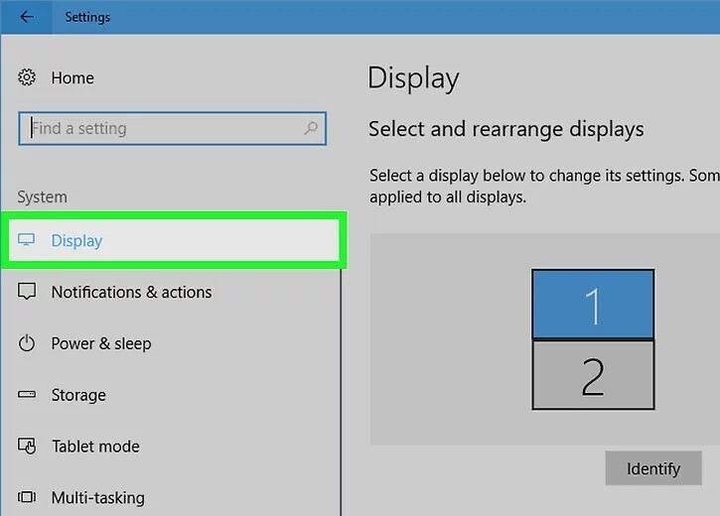Image resolution: width=720 pixels, height=516 pixels.
Task: Select display 2 in the arrangement
Action: [593, 375]
